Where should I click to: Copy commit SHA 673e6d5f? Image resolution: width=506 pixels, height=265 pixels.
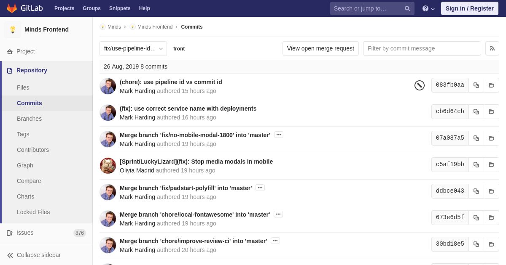(476, 217)
